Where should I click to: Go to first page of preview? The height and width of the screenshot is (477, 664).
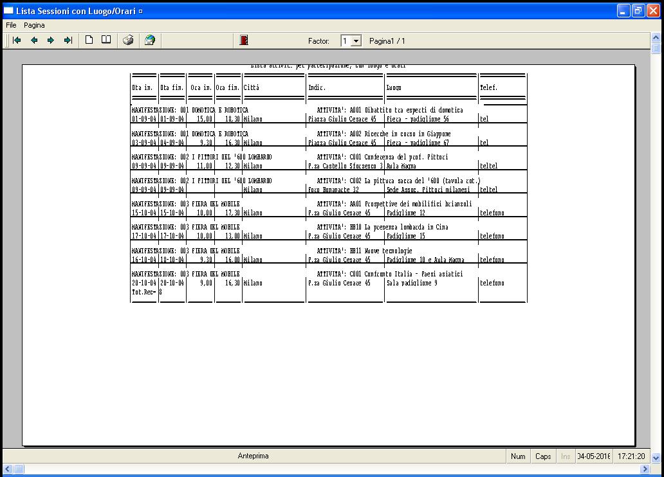[17, 40]
